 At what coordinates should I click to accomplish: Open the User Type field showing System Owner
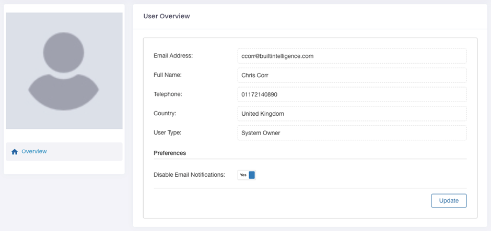pyautogui.click(x=352, y=133)
